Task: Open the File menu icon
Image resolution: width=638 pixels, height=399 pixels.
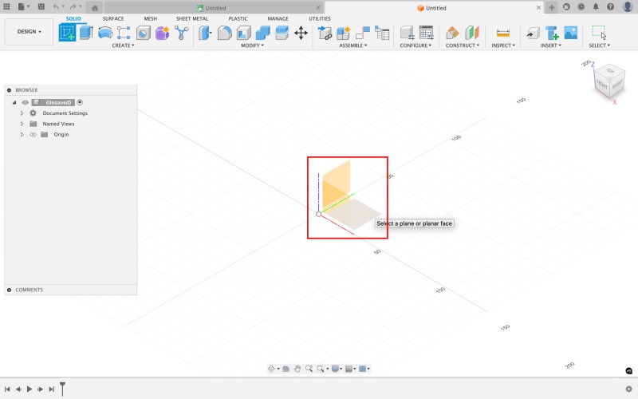Action: coord(23,7)
